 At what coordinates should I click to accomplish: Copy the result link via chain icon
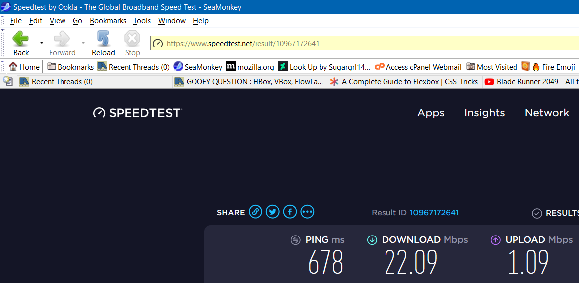(256, 212)
